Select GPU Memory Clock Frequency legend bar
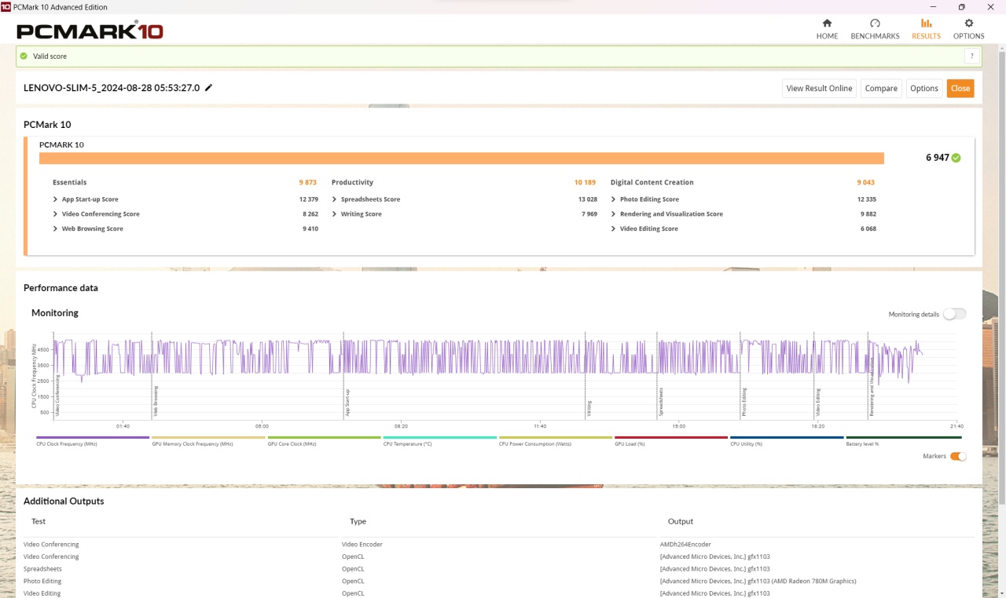 click(208, 438)
